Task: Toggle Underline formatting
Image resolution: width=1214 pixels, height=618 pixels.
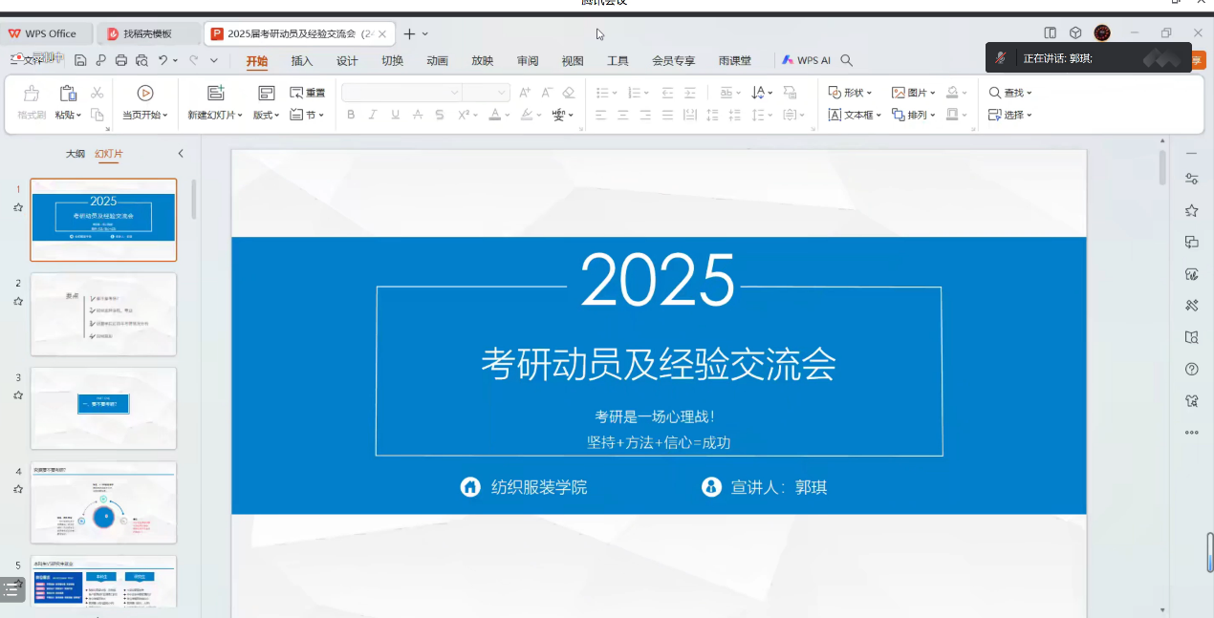Action: 395,115
